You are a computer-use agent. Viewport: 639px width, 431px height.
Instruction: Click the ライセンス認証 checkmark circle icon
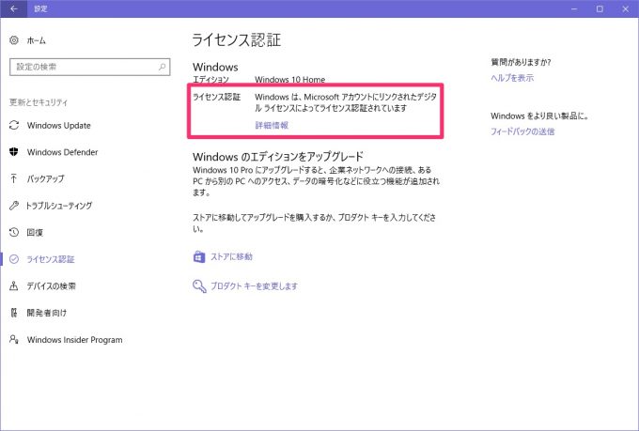pyautogui.click(x=14, y=259)
